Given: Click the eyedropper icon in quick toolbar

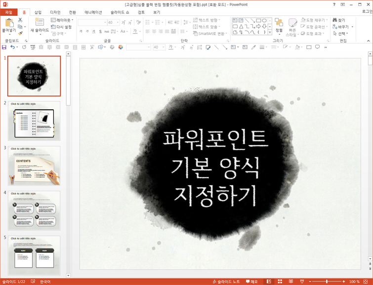Looking at the screenshot, I should (253, 47).
